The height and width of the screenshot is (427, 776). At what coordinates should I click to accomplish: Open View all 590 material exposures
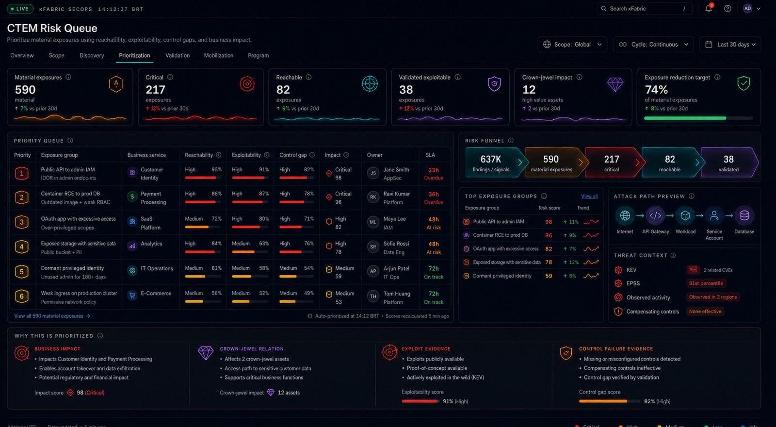52,316
